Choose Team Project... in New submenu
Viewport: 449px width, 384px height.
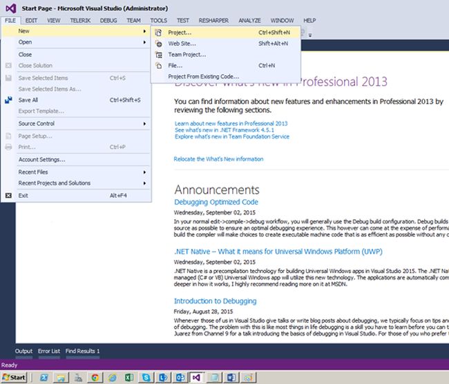coord(226,54)
